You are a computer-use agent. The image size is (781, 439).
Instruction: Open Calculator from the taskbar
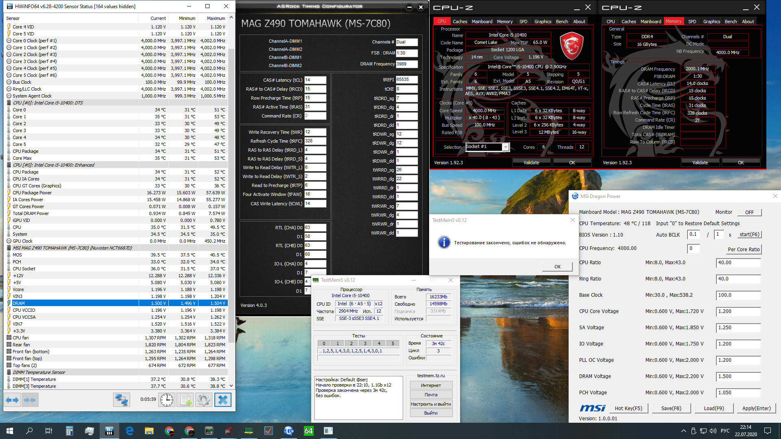(69, 431)
